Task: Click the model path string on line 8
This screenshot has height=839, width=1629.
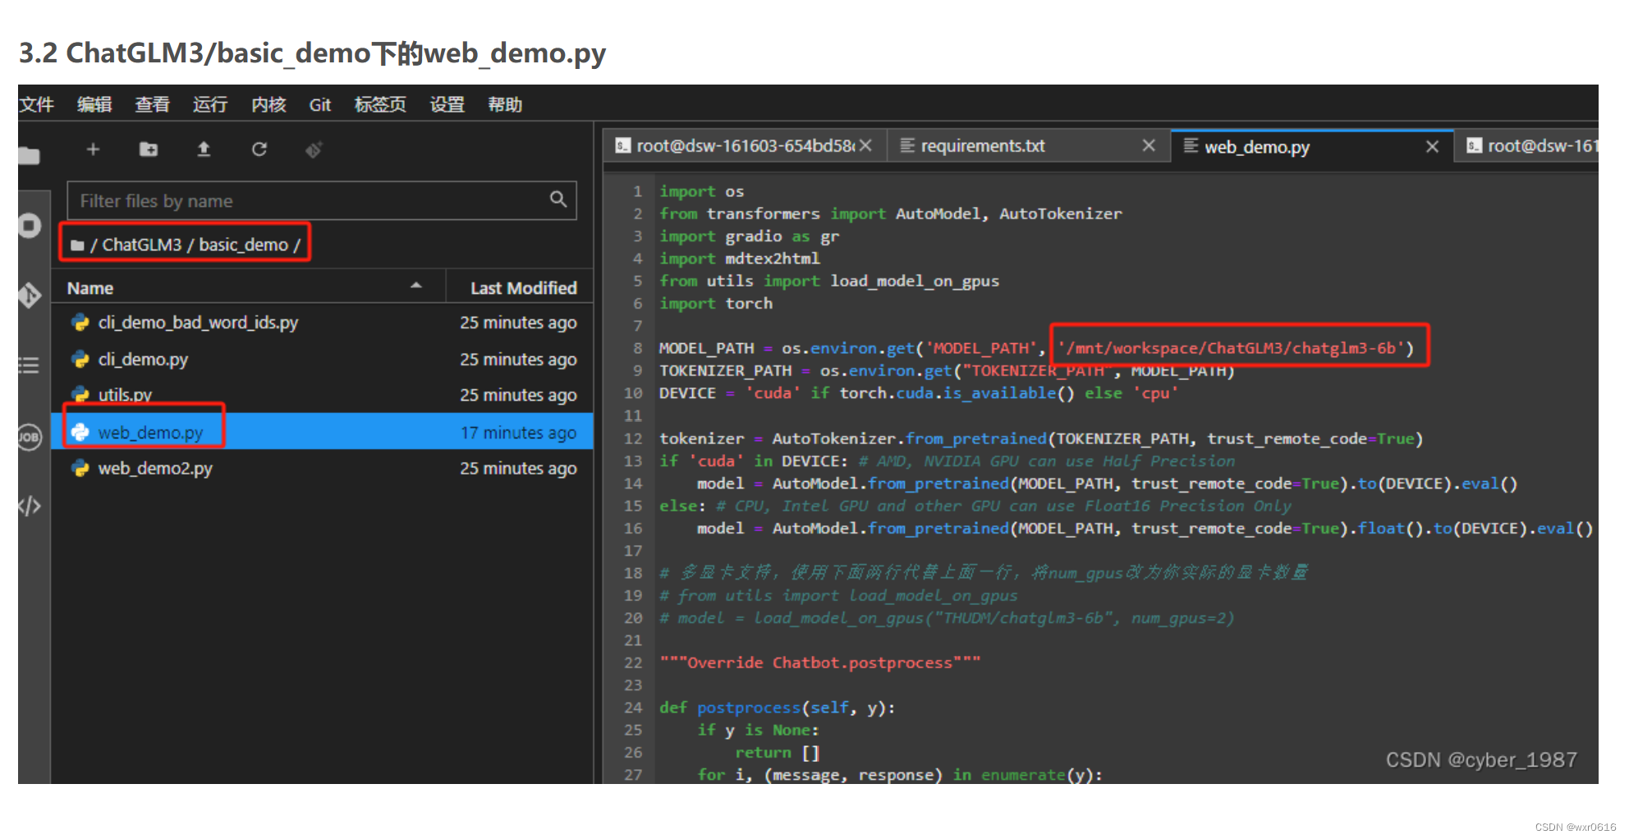Action: point(1231,348)
